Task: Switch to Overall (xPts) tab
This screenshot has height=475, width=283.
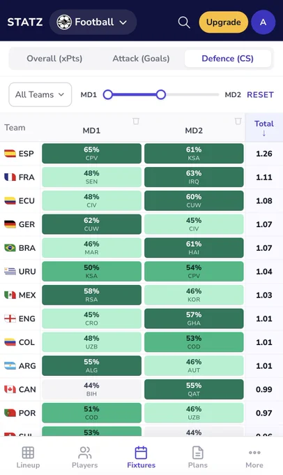Action: click(54, 59)
